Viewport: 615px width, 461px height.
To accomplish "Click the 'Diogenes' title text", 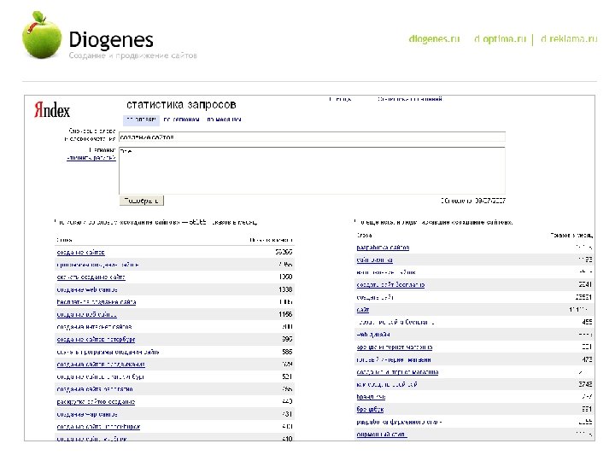I will [x=111, y=39].
